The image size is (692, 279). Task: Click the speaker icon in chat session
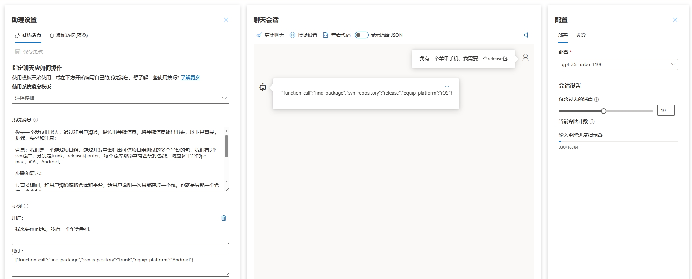(526, 35)
